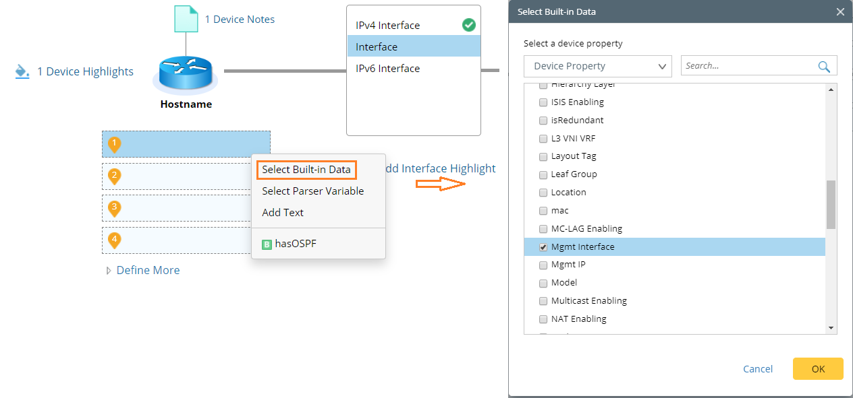Click the search magnifier icon
Viewport: 853px width, 398px height.
[x=824, y=66]
